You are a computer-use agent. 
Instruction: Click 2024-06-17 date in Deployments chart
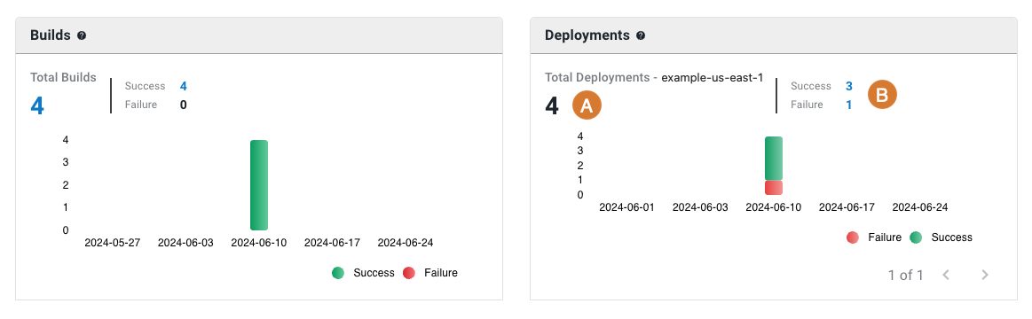[847, 207]
